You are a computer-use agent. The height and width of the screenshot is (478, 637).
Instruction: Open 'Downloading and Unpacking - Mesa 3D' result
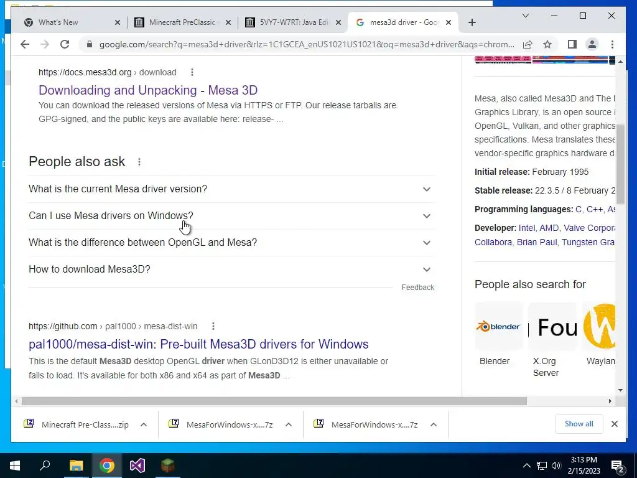click(148, 90)
